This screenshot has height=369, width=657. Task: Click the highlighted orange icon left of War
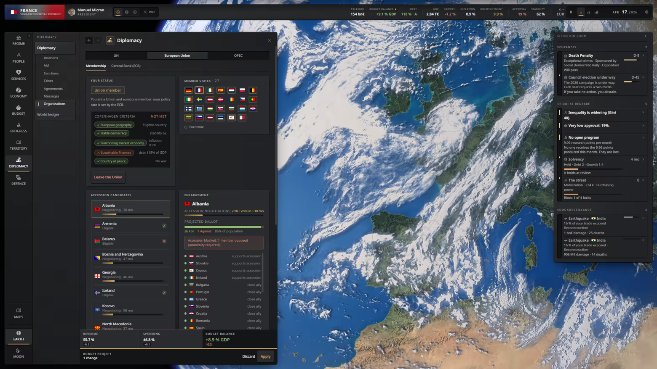pyautogui.click(x=118, y=12)
